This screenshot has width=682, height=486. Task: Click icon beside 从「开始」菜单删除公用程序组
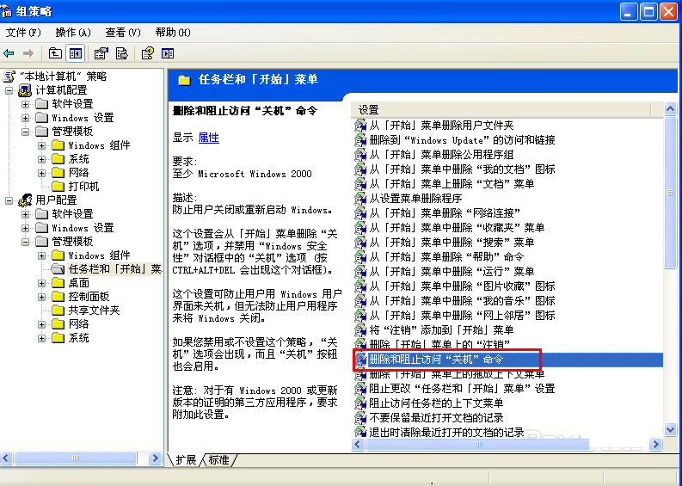360,155
